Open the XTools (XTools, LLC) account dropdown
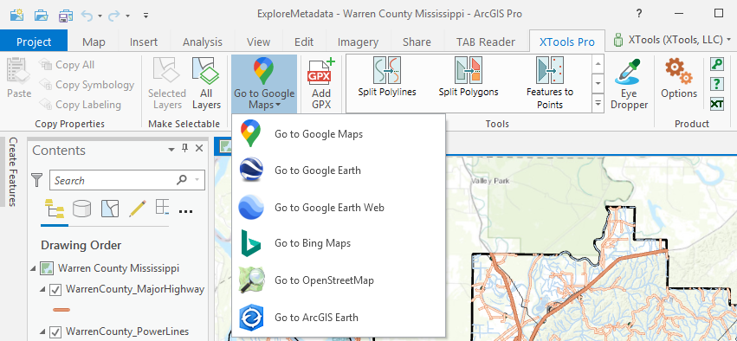737x341 pixels. pos(672,40)
